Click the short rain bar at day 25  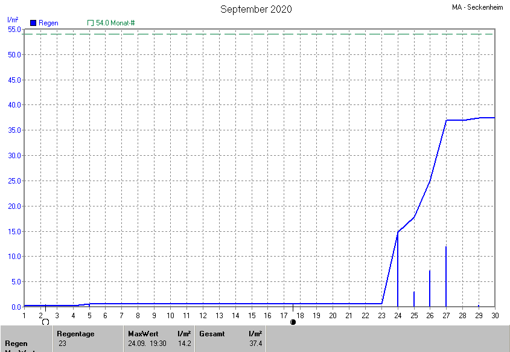tap(414, 299)
